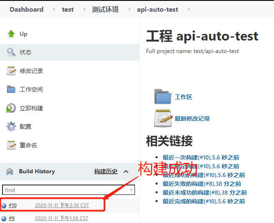Open the 最新修改记录 link
The image size is (274, 223).
pos(192,119)
